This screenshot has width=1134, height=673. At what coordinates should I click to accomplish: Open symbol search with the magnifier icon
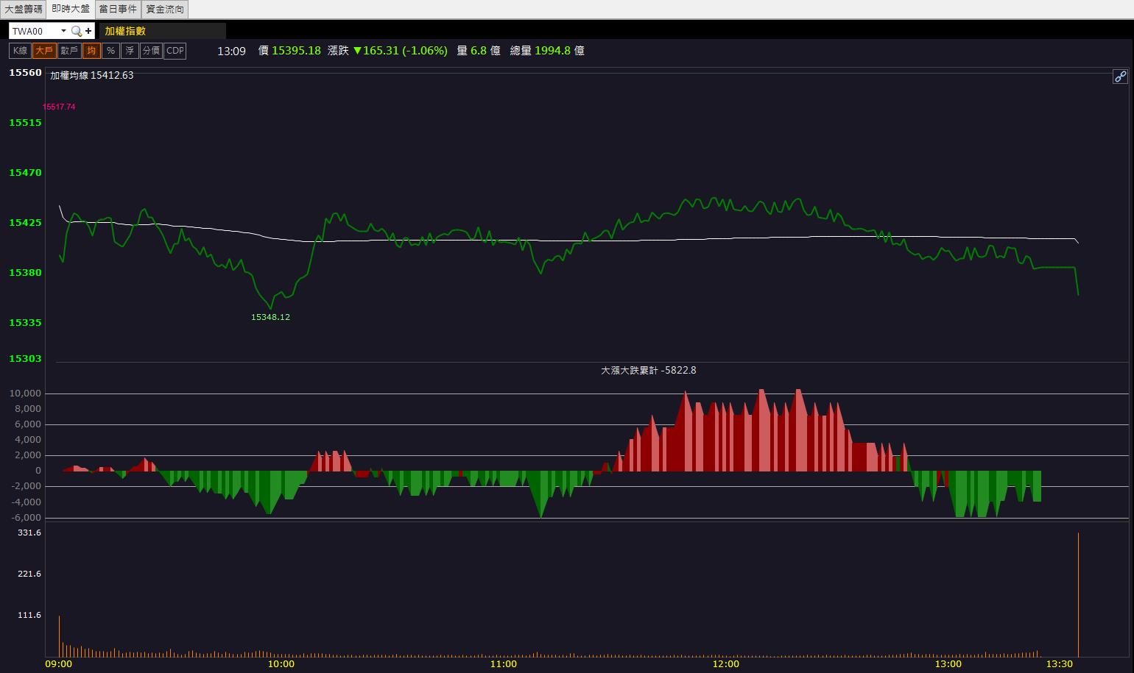(x=76, y=31)
